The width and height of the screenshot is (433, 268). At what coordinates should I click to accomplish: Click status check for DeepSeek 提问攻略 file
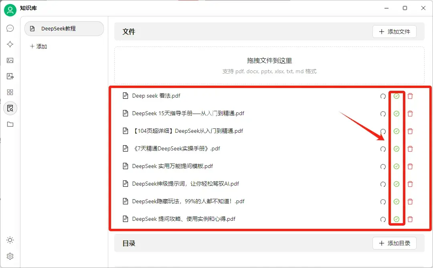pos(397,220)
